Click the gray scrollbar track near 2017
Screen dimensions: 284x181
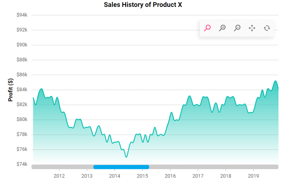click(198, 167)
